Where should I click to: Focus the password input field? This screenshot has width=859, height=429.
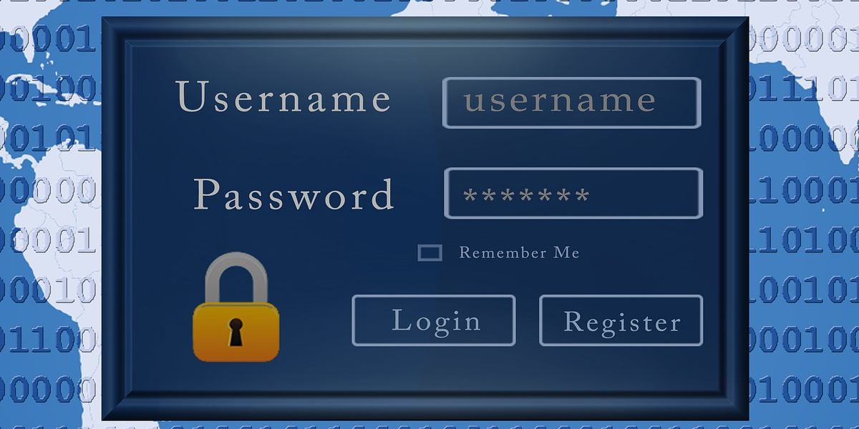pyautogui.click(x=573, y=193)
